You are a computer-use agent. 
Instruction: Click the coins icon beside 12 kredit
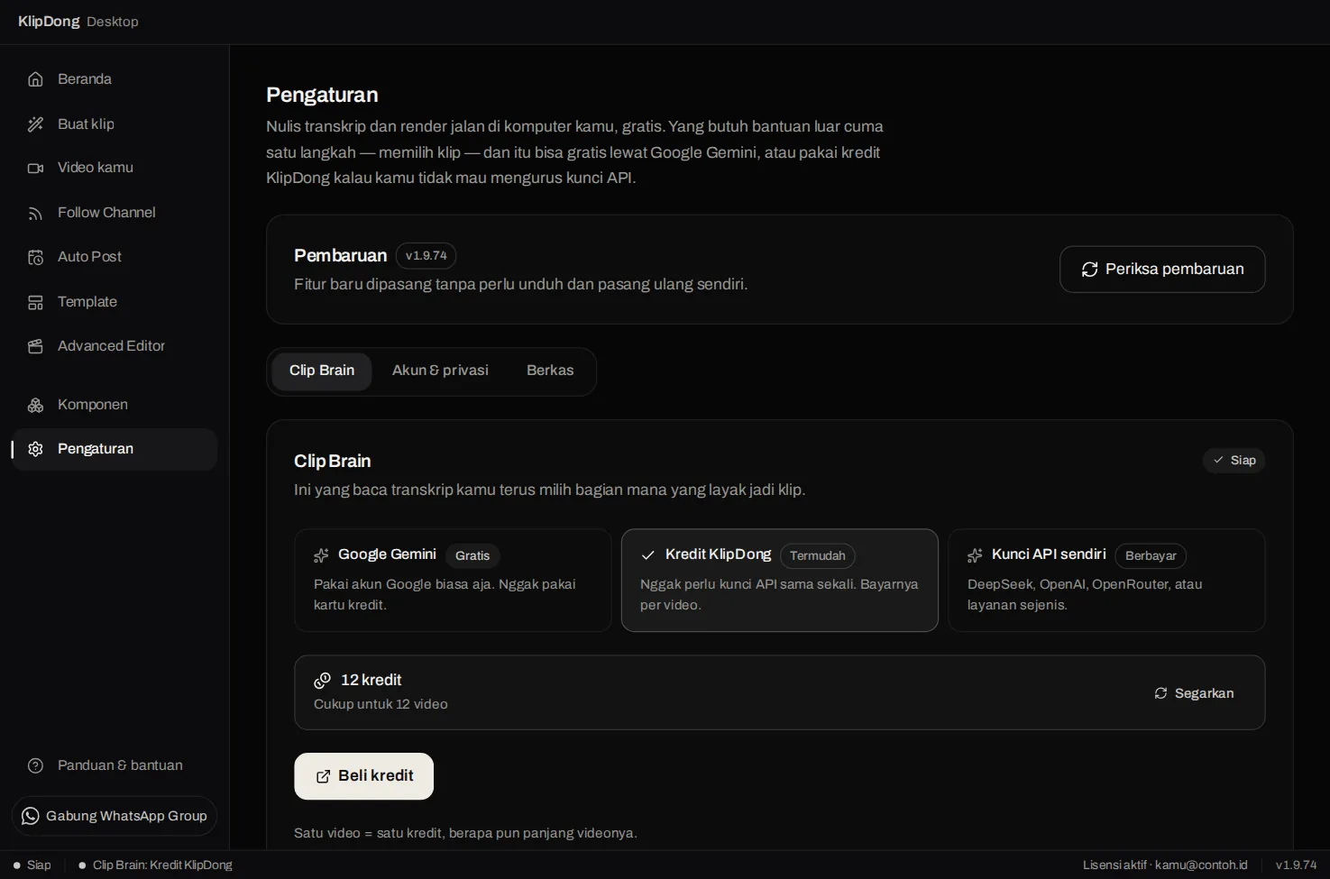coord(322,681)
